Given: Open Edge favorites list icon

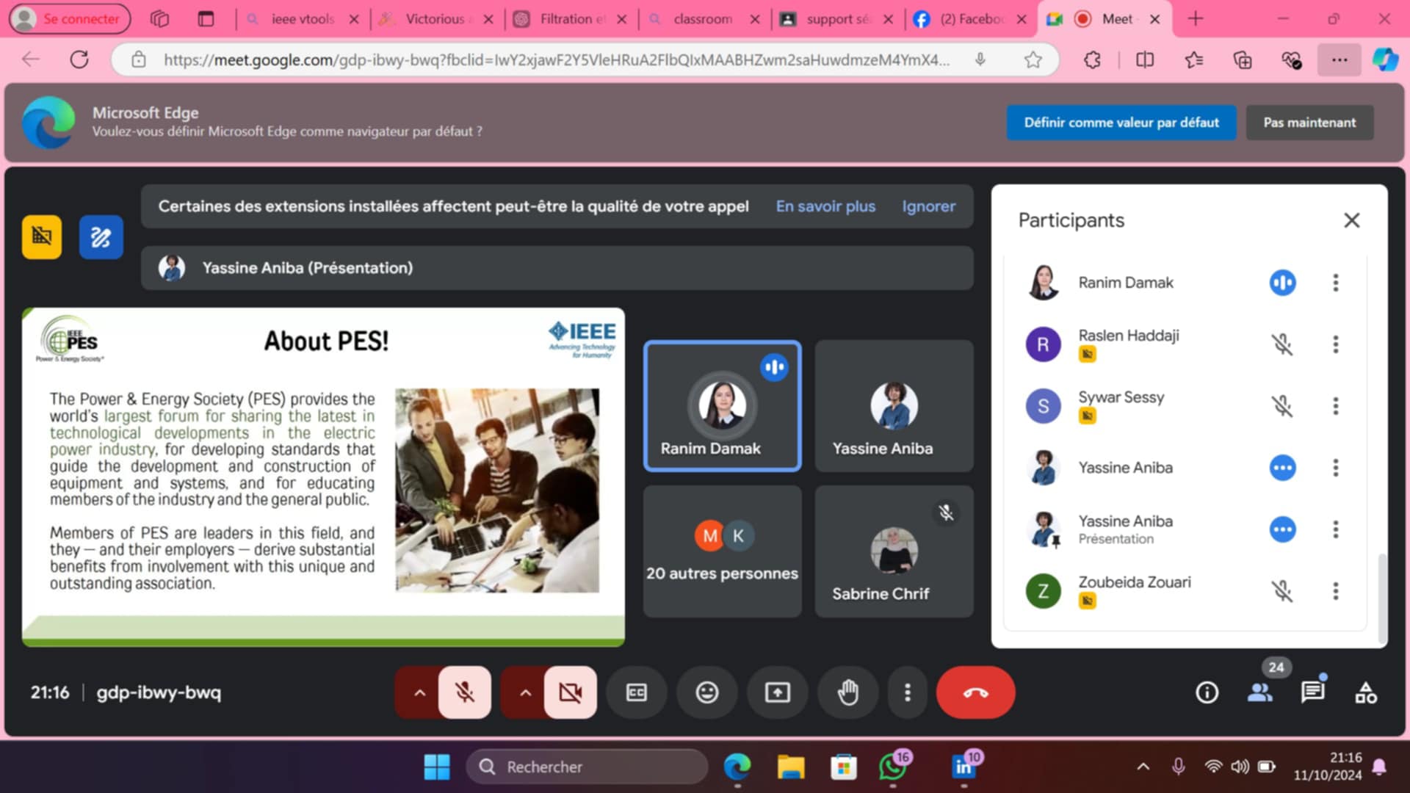Looking at the screenshot, I should (1193, 59).
